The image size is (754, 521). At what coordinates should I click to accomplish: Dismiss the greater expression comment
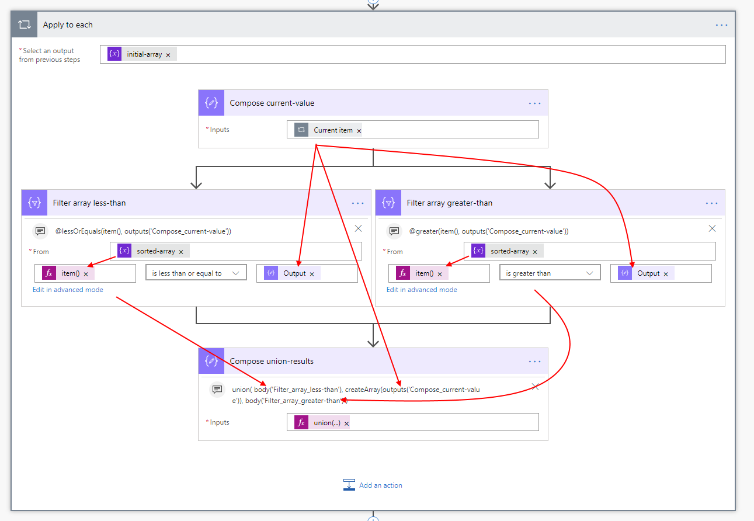coord(712,228)
